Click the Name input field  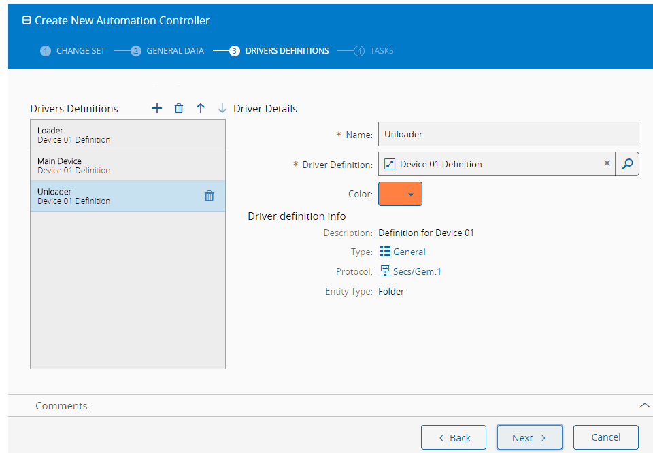tap(508, 134)
